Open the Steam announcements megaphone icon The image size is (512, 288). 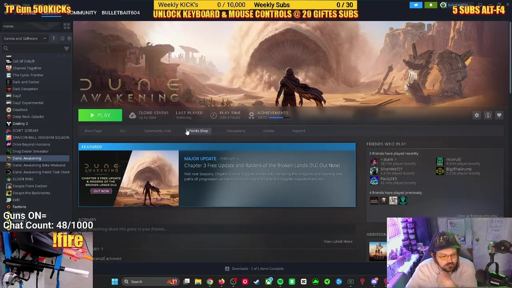[416, 5]
